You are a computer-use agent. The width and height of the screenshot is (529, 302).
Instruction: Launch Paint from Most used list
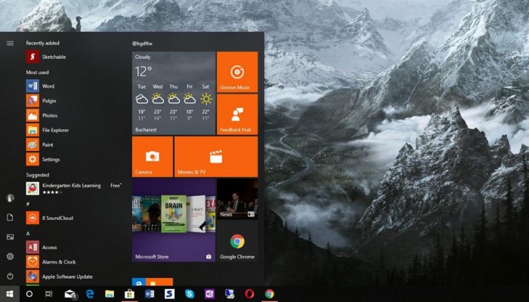coord(73,145)
